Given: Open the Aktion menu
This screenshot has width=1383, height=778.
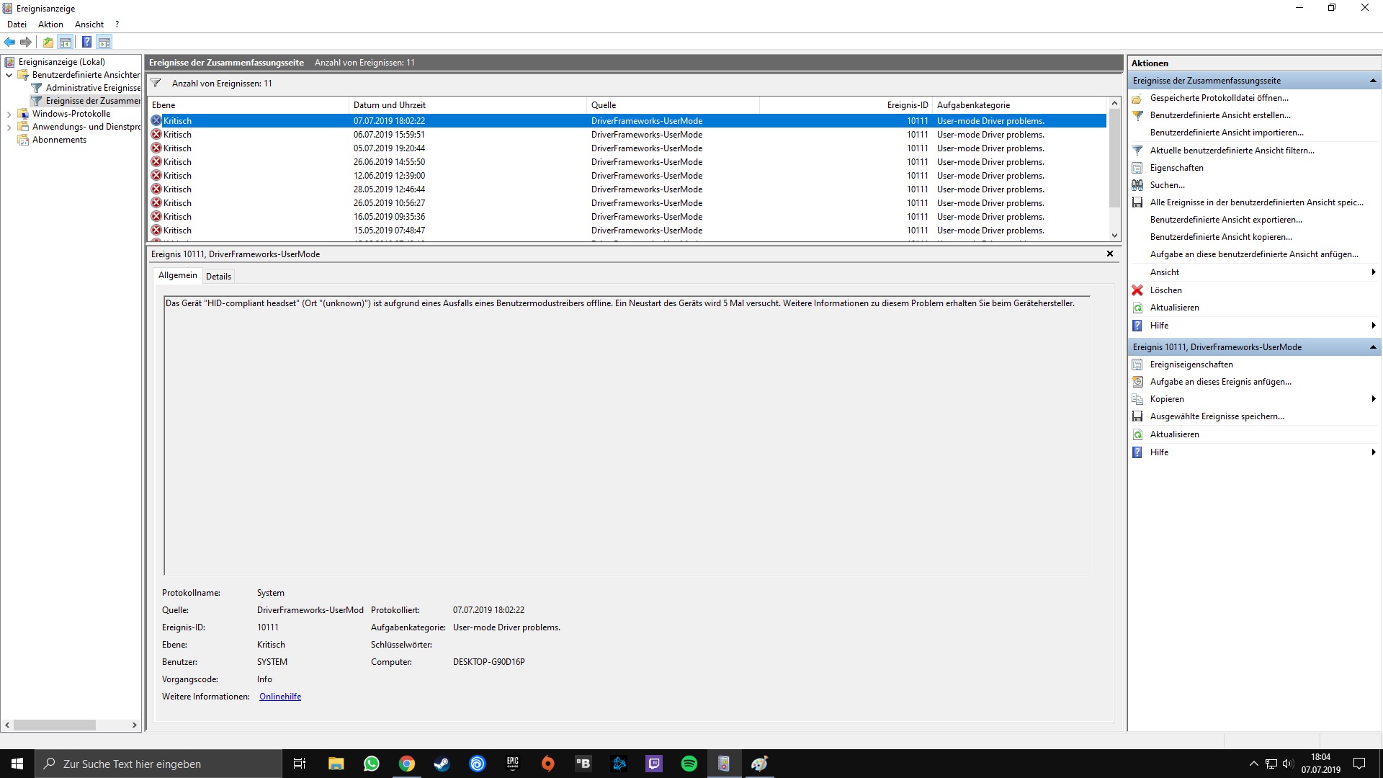Looking at the screenshot, I should [x=50, y=24].
